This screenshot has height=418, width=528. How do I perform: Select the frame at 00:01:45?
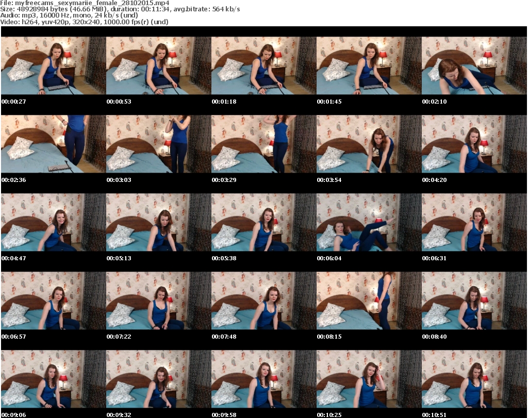369,65
